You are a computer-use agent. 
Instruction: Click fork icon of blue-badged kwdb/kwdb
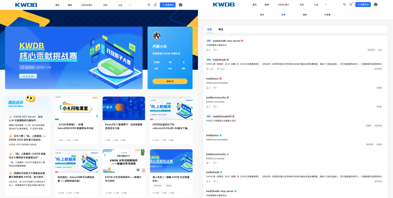point(215,182)
